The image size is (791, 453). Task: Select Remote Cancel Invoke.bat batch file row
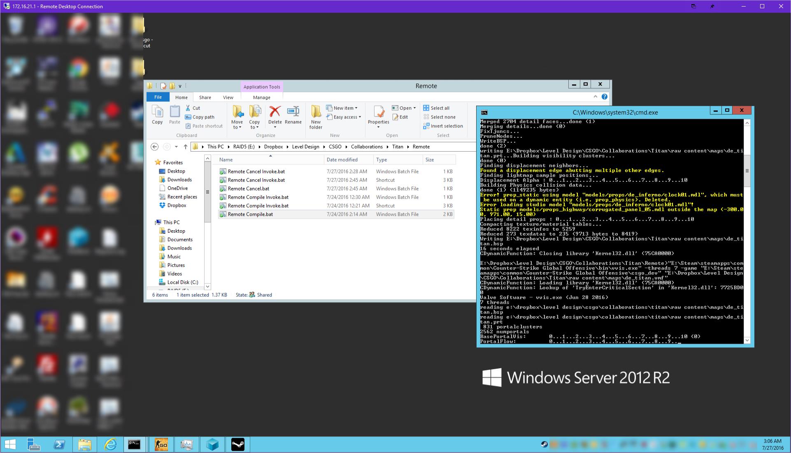(336, 171)
